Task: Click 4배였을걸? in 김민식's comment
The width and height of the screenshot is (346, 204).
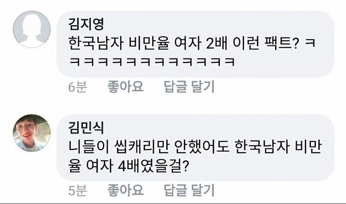Action: [x=153, y=166]
